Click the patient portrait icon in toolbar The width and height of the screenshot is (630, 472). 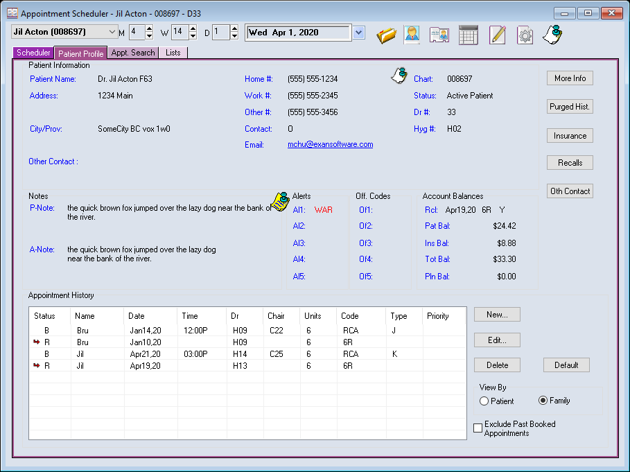(412, 35)
